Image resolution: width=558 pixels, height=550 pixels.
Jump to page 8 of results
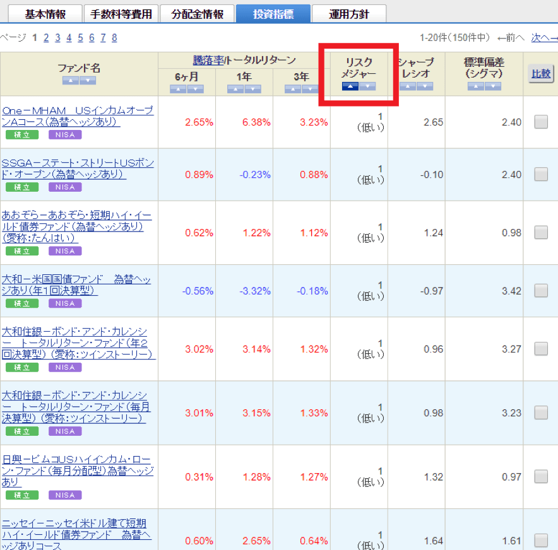tap(114, 38)
